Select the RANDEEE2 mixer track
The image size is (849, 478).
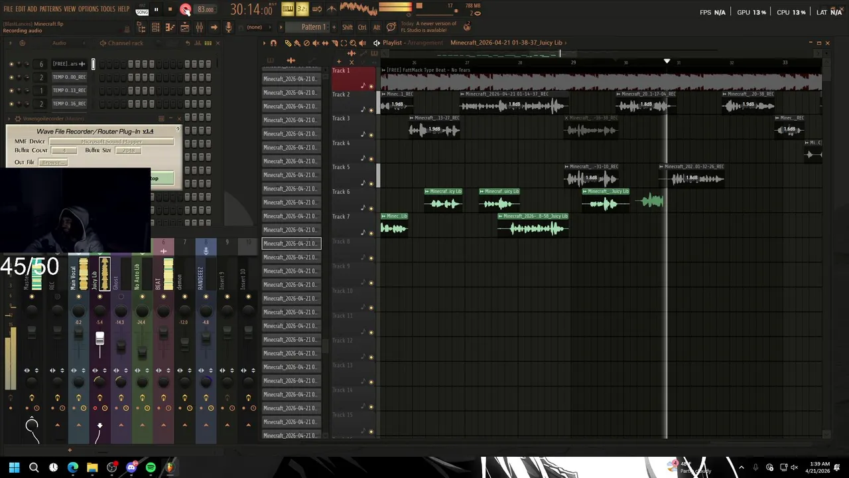206,278
